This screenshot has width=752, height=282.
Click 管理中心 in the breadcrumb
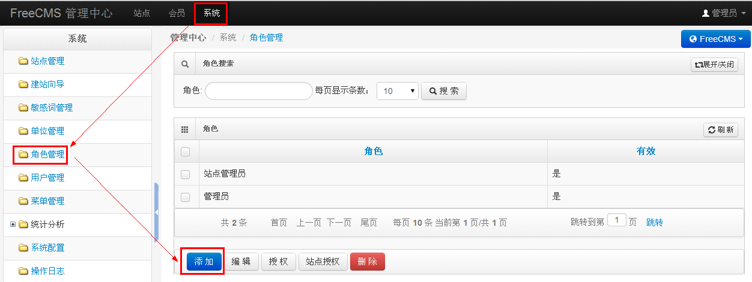point(188,38)
